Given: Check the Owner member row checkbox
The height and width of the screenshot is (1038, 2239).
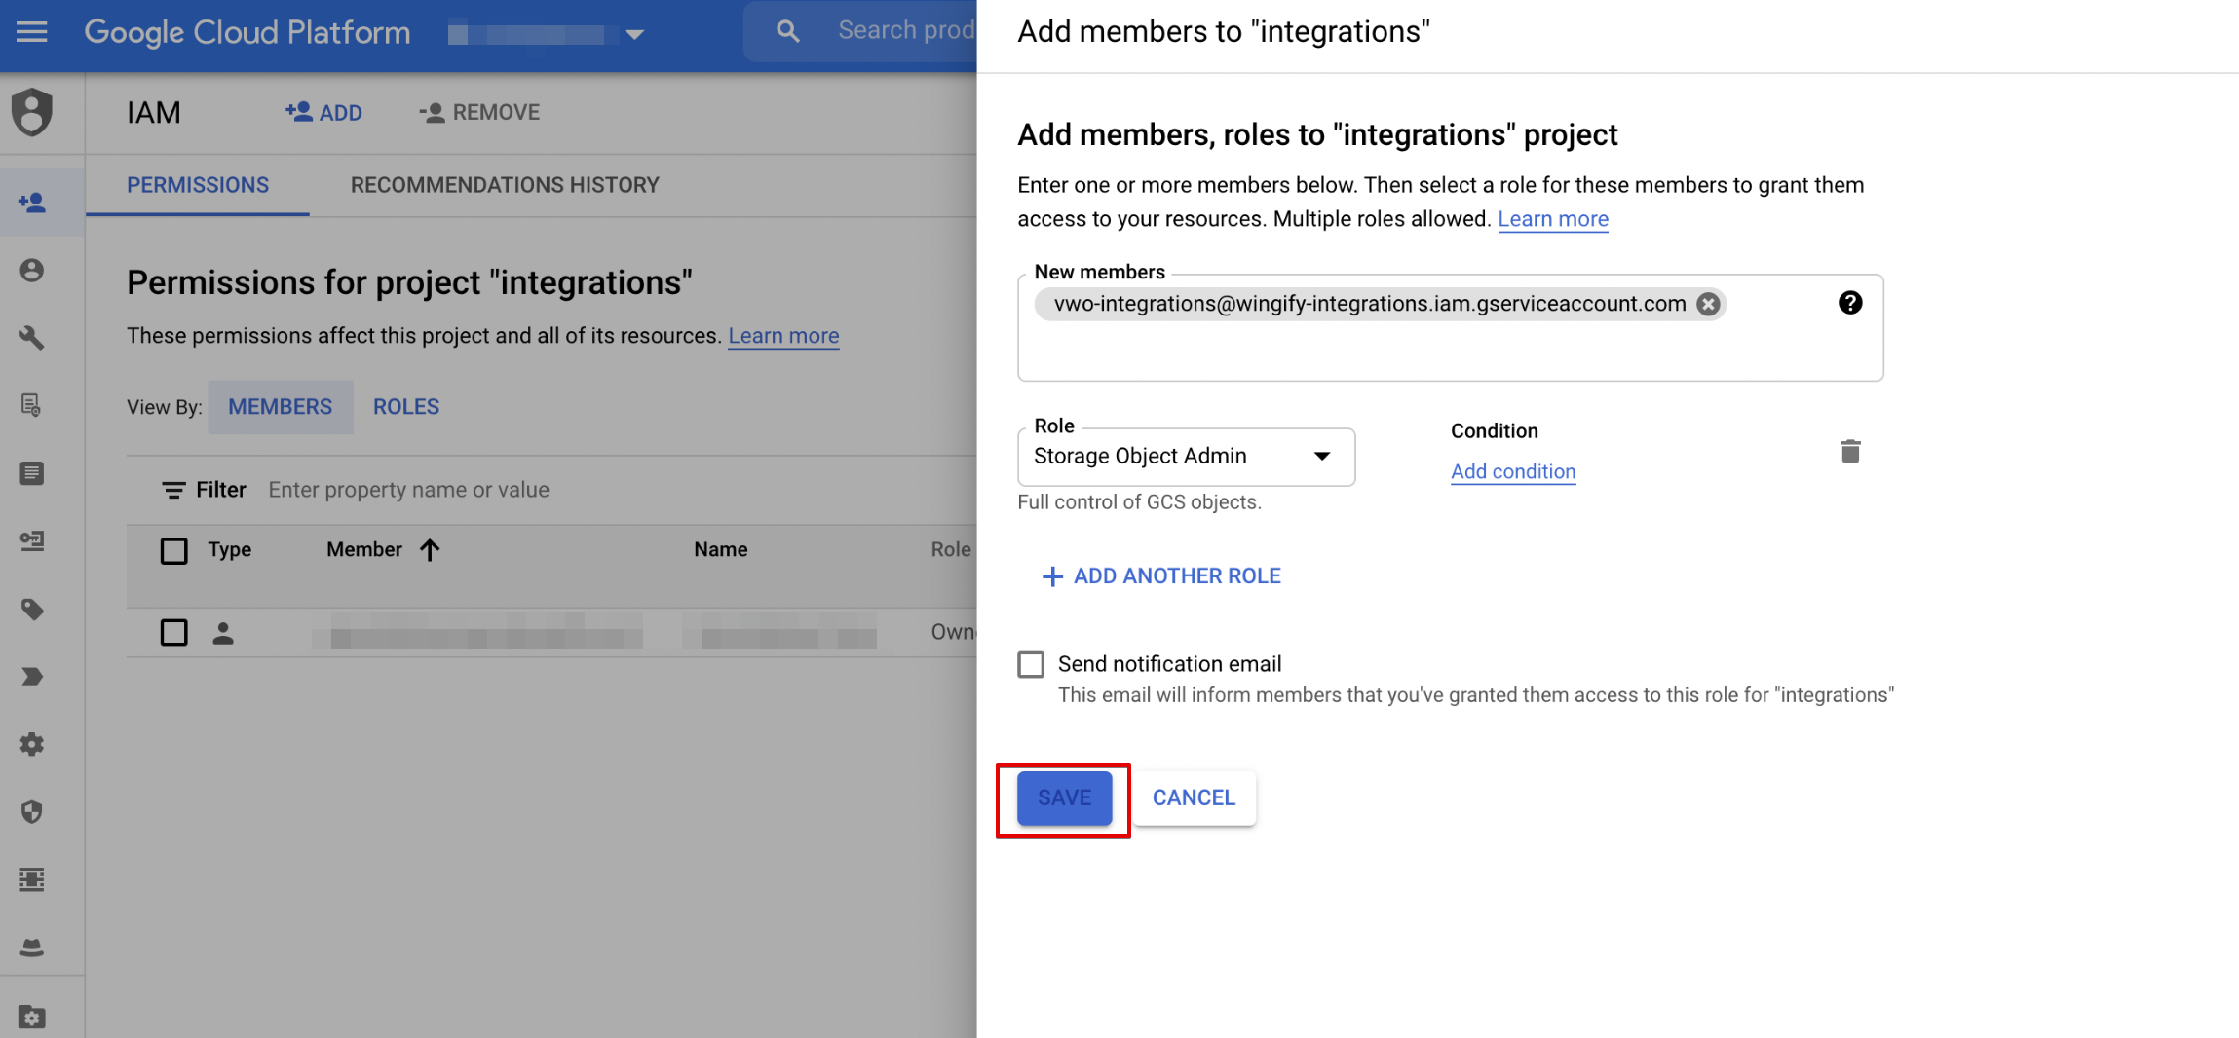Looking at the screenshot, I should tap(173, 633).
